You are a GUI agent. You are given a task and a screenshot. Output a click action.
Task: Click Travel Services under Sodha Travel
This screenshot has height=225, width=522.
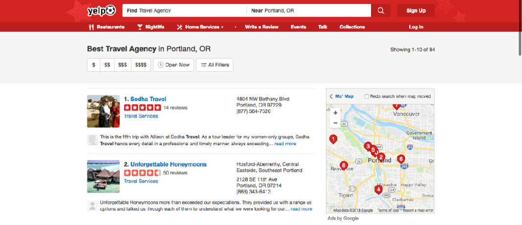(141, 116)
